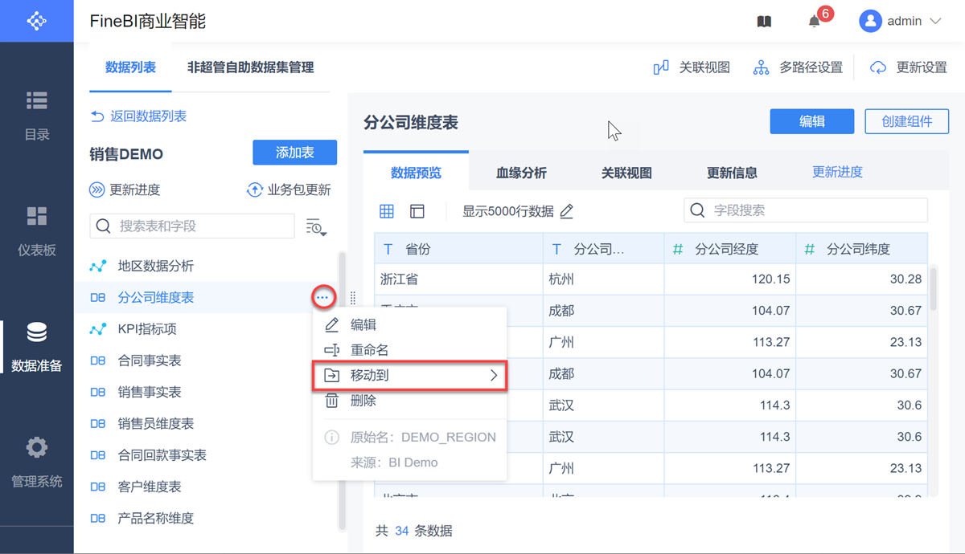The image size is (965, 554).
Task: Open 管理系统 gear in the sidebar
Action: (37, 462)
